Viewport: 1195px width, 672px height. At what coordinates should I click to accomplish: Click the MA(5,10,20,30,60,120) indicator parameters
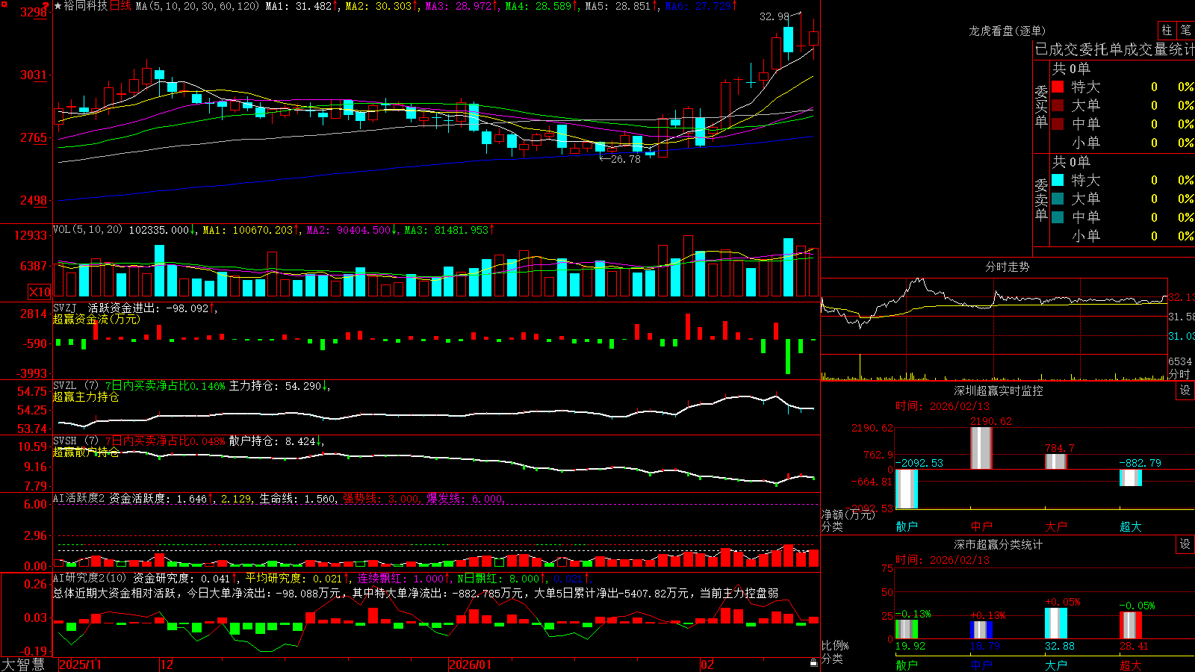(x=197, y=6)
